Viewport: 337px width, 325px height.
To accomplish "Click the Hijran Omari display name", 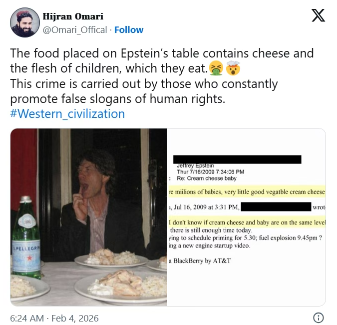I will click(74, 16).
